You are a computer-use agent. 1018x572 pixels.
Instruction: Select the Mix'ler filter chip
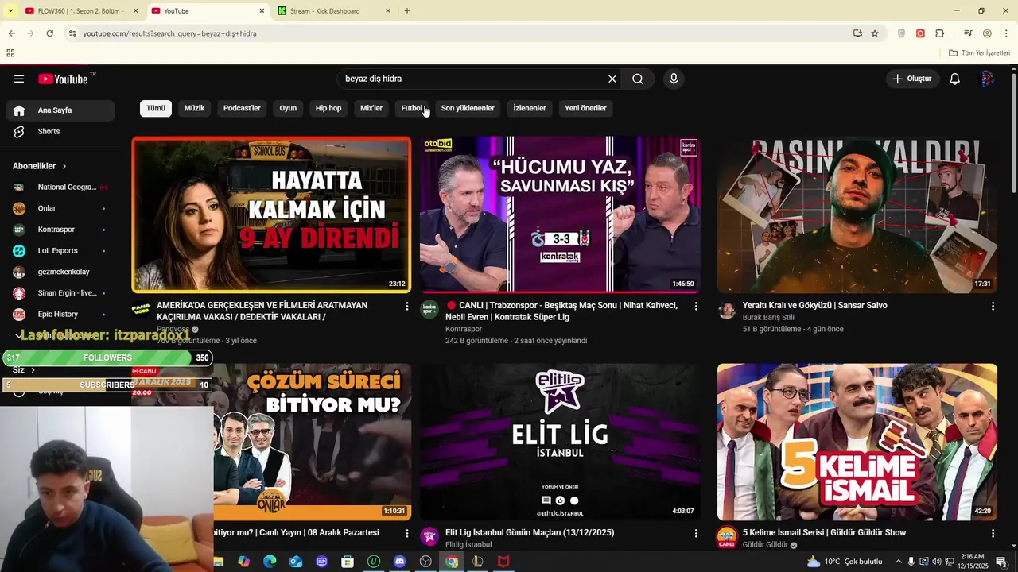(x=371, y=108)
